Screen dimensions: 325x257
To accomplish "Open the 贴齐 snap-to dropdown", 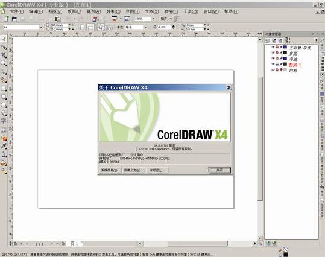I will click(171, 19).
